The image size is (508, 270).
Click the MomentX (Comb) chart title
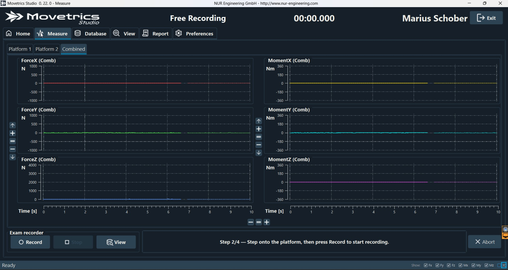coord(289,60)
